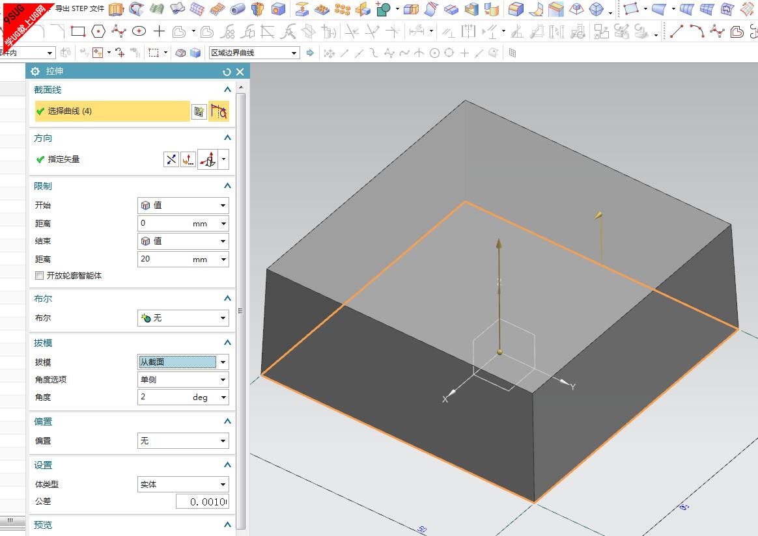
Task: Select the rectangle sketch tool
Action: coord(78,32)
